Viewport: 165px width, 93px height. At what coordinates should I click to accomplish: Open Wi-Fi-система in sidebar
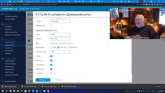click(9, 51)
